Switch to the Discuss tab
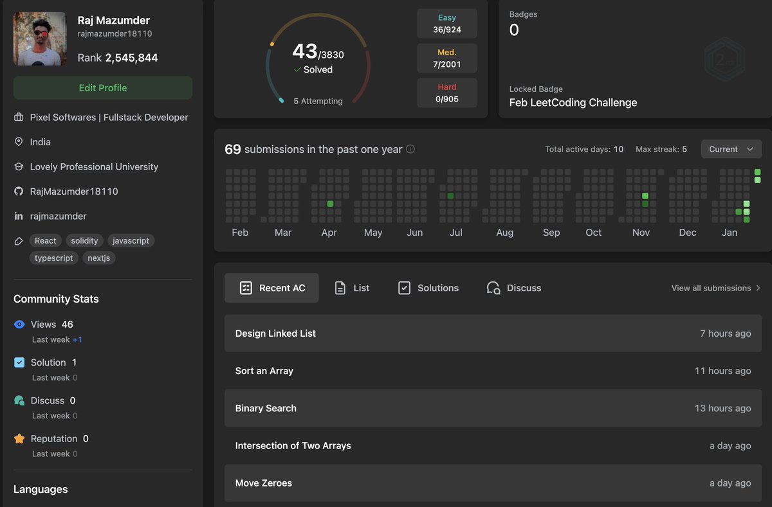This screenshot has height=507, width=772. click(x=514, y=288)
